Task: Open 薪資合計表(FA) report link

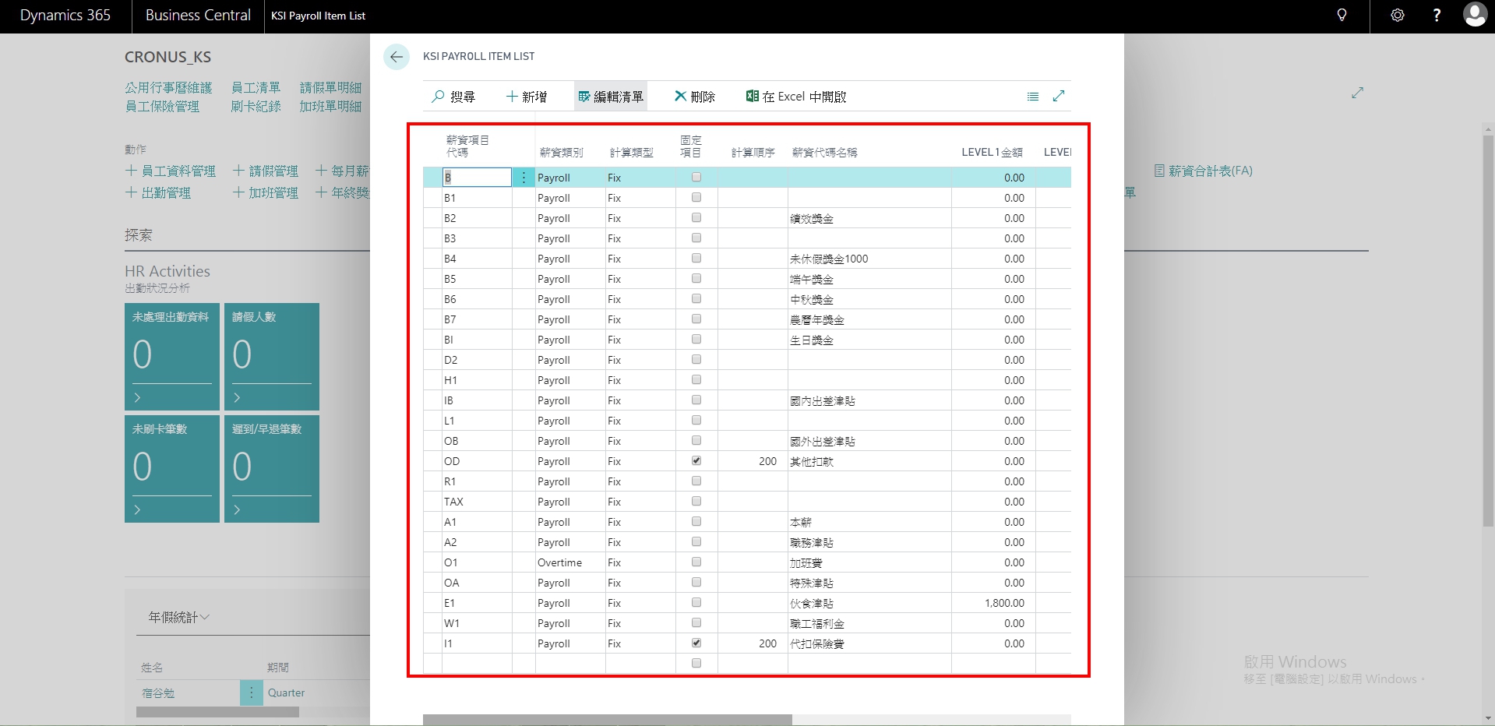Action: [x=1204, y=171]
